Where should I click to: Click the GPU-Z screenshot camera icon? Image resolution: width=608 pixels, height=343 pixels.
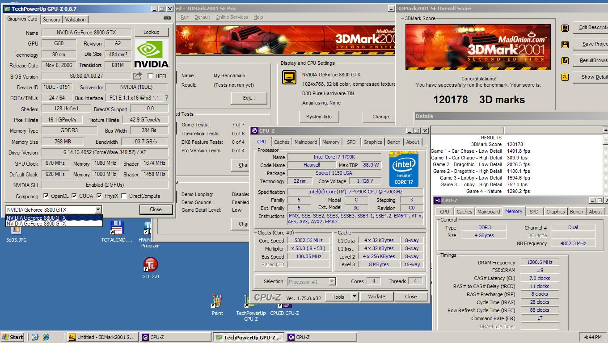167,18
